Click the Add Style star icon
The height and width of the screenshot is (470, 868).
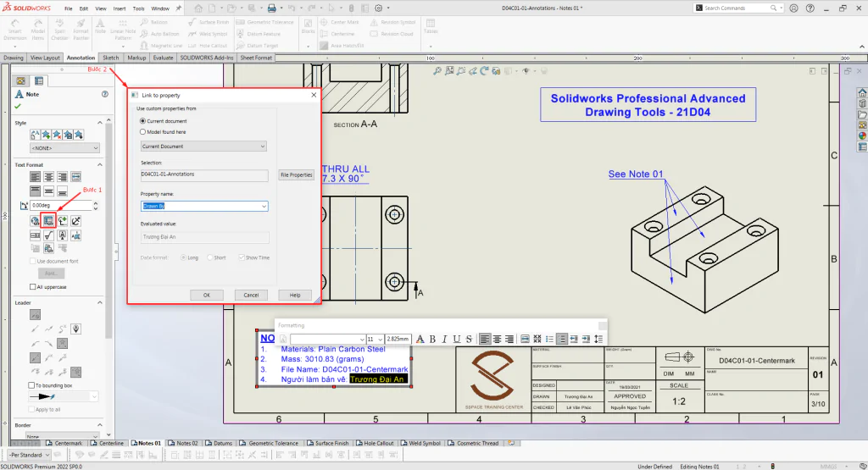46,135
